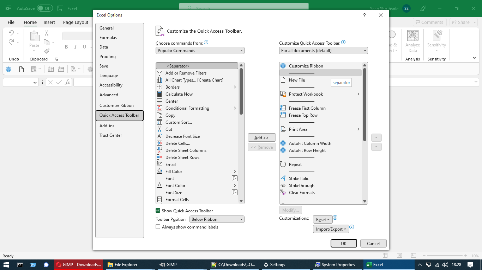This screenshot has width=482, height=270.
Task: Switch to the Customize Ribbon category
Action: coord(116,105)
